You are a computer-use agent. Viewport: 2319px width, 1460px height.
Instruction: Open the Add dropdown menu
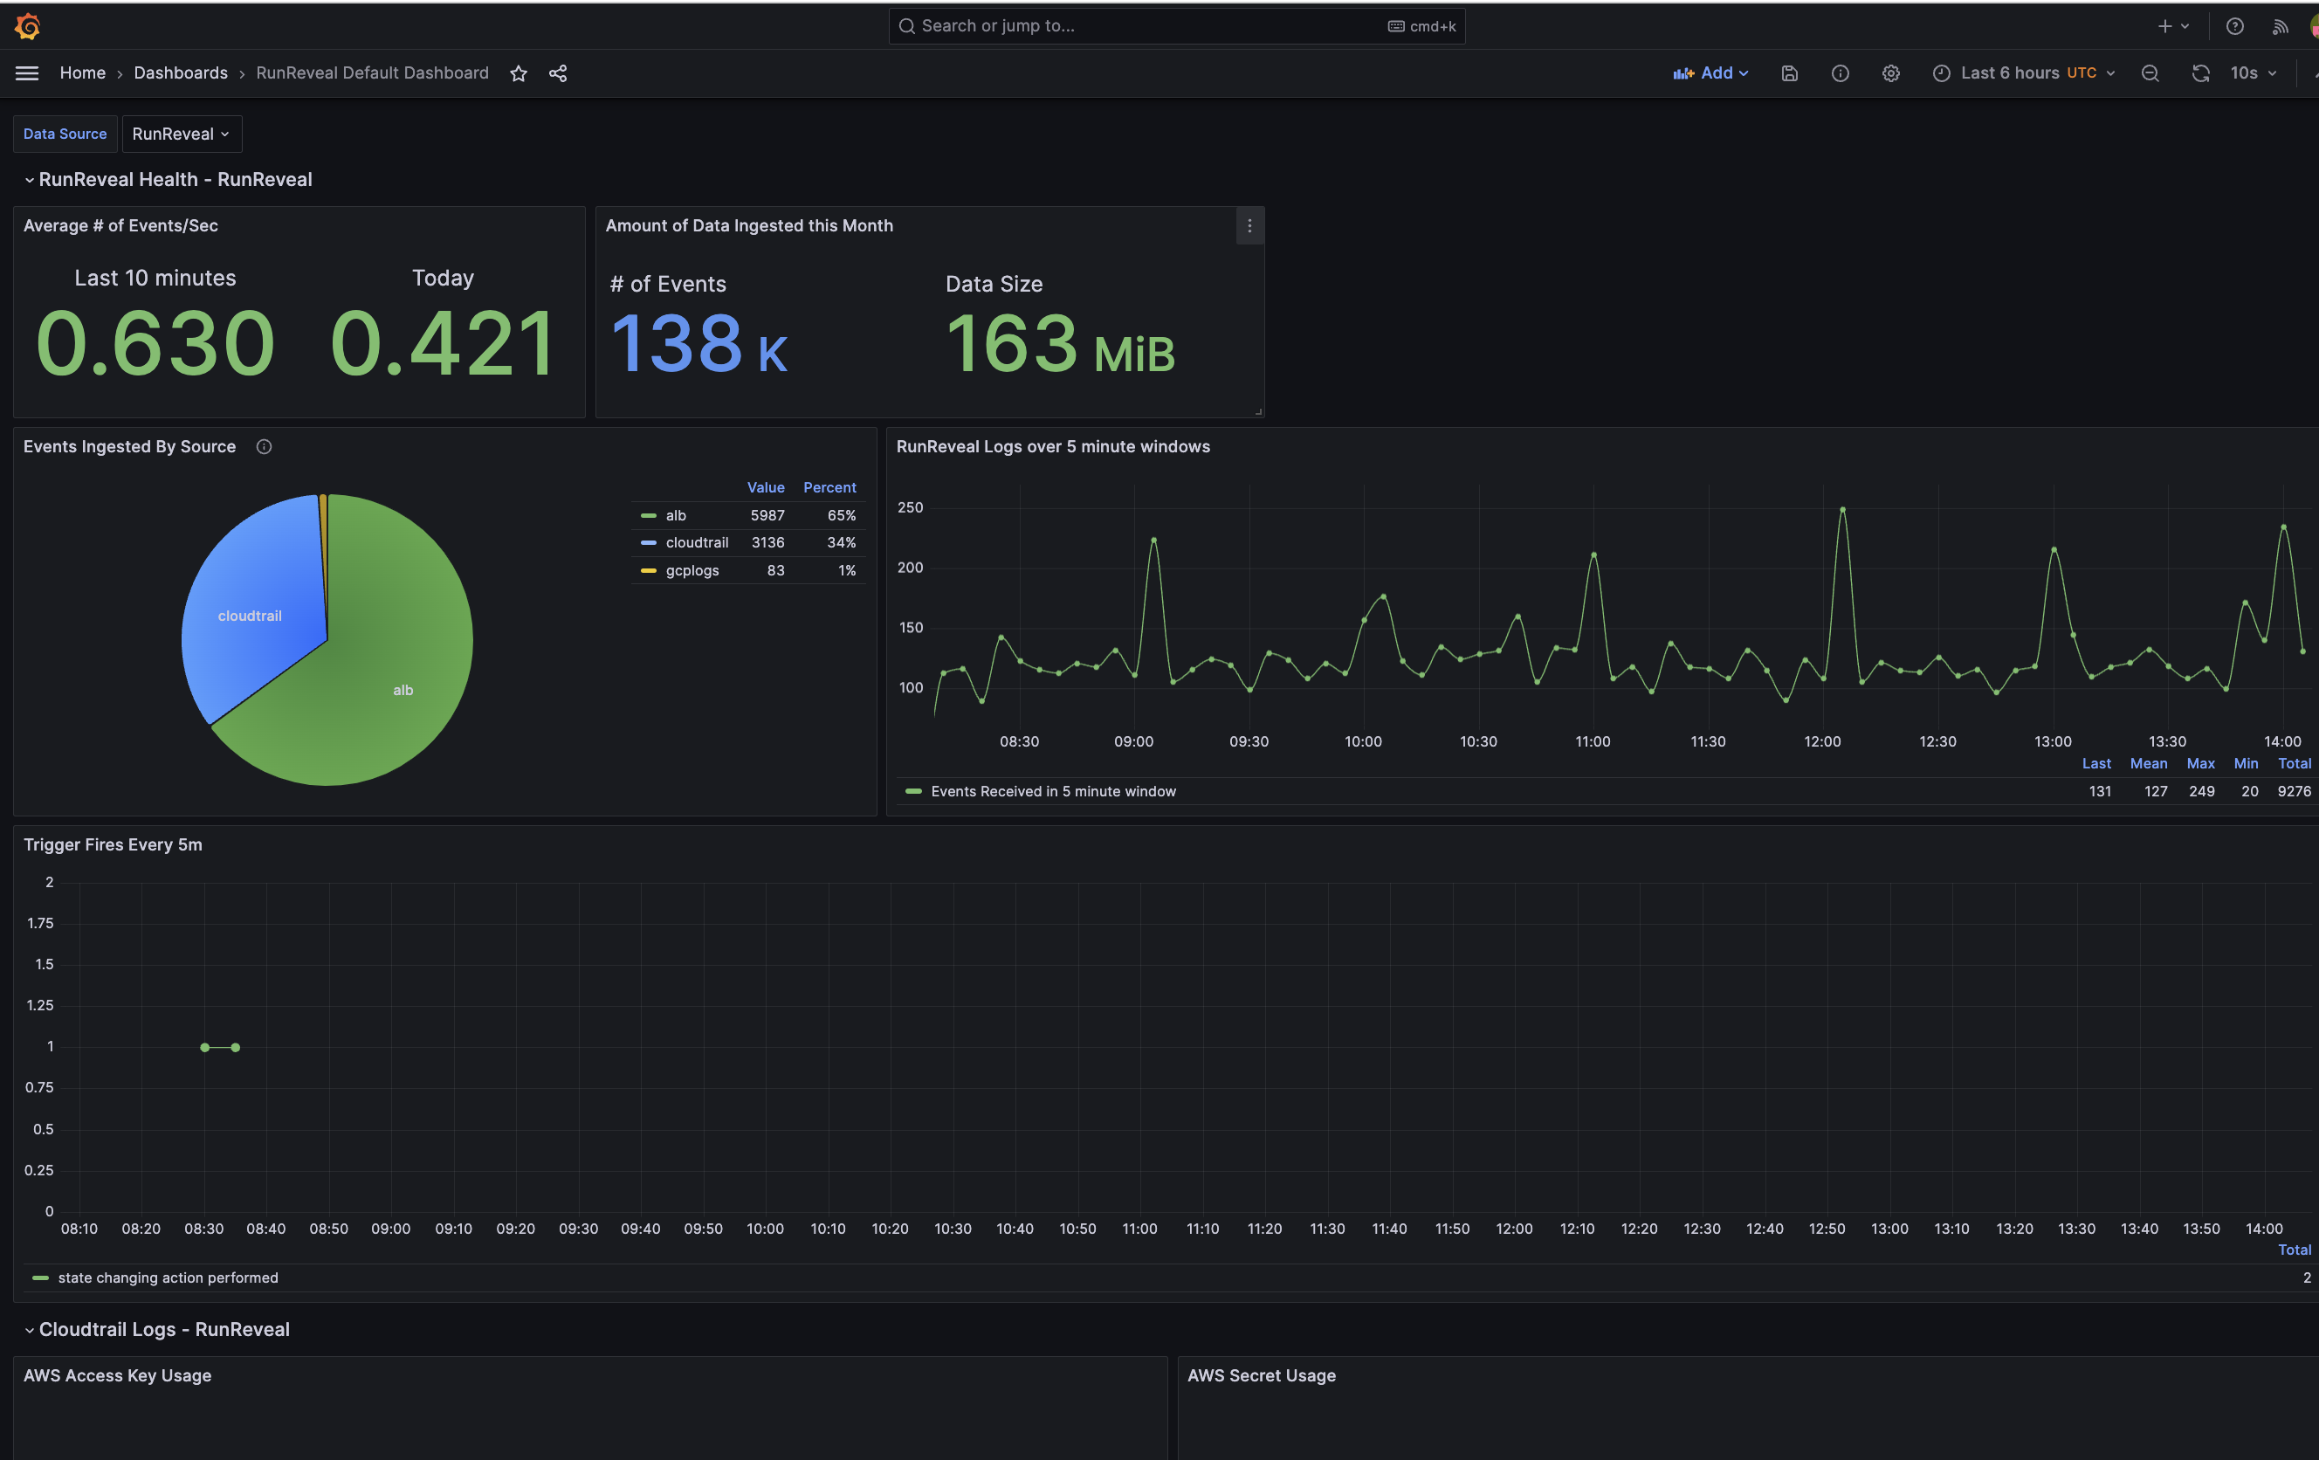[x=1710, y=73]
